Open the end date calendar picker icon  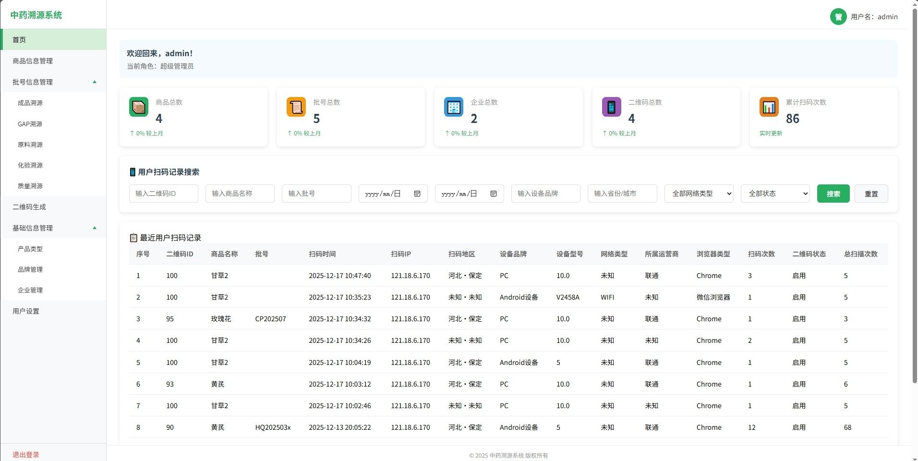click(x=494, y=194)
